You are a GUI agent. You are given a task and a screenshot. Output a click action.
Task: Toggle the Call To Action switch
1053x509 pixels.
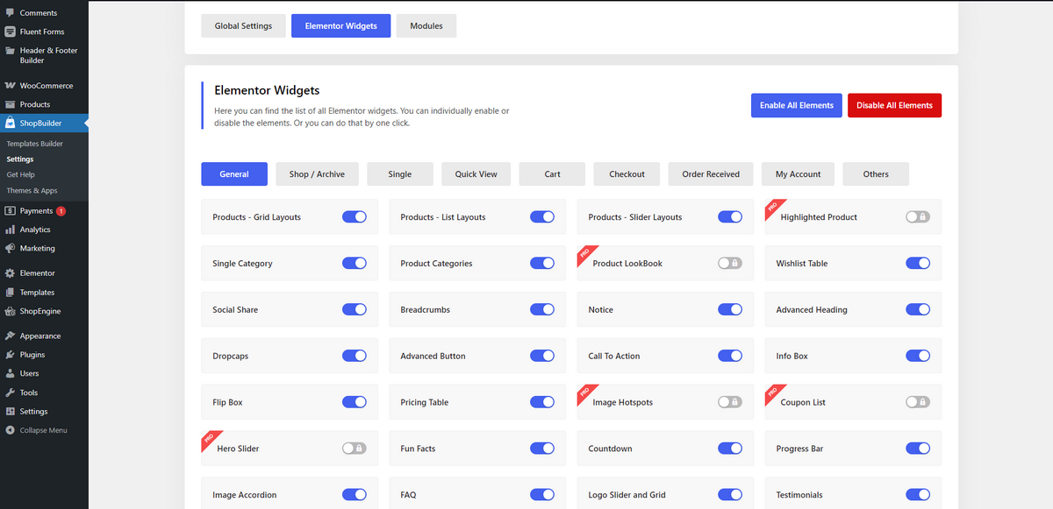[730, 356]
